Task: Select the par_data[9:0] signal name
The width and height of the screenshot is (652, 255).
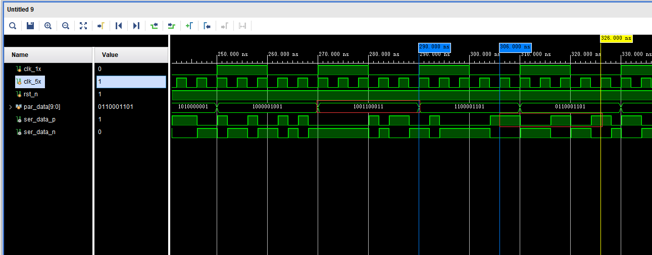Action: (42, 107)
